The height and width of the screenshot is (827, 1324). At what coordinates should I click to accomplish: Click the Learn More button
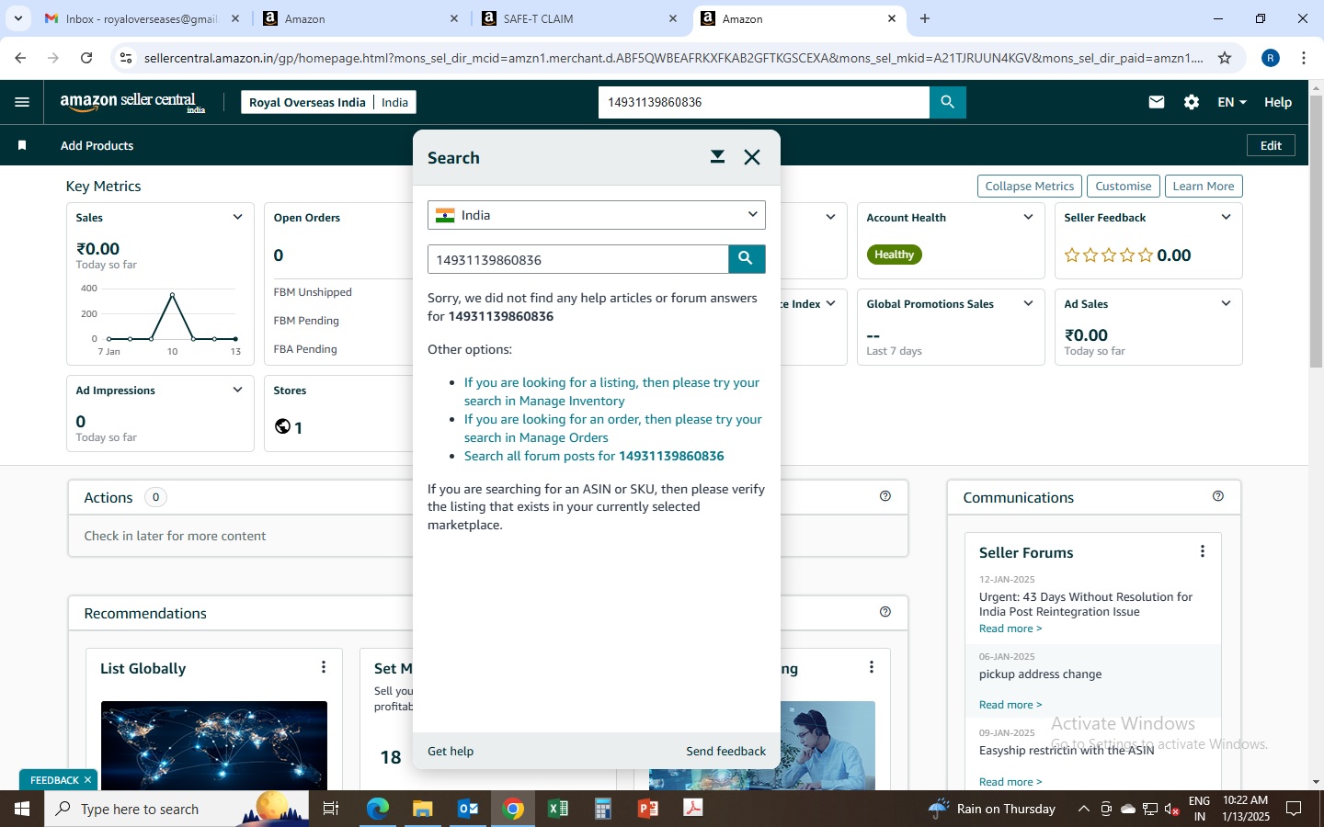click(1204, 186)
